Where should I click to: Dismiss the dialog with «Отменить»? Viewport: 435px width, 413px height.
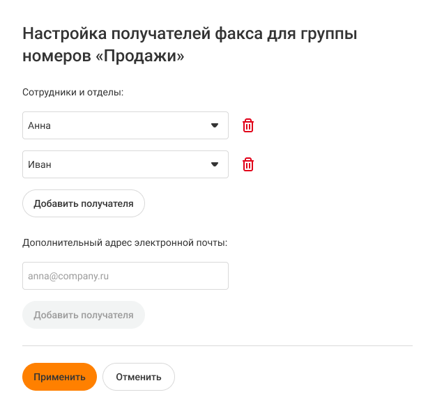(138, 377)
